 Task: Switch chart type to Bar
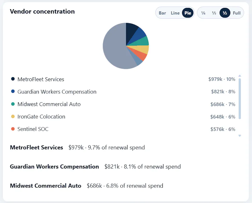coord(162,13)
